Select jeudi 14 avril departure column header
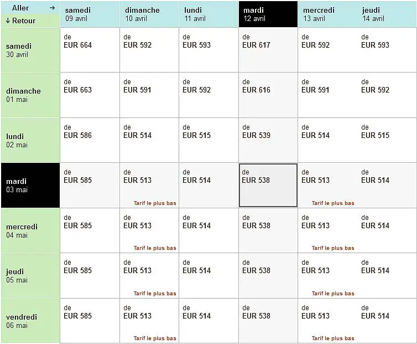 tap(387, 14)
